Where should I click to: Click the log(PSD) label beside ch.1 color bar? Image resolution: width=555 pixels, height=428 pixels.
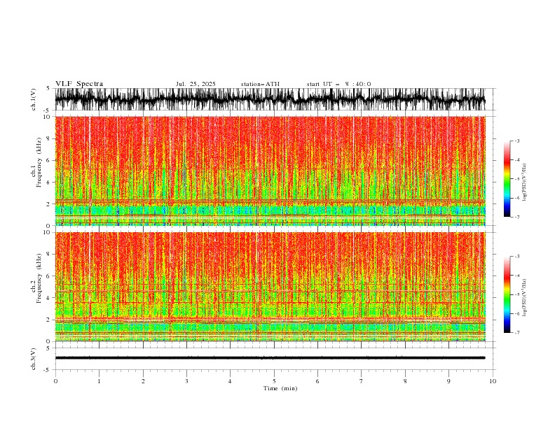524,183
